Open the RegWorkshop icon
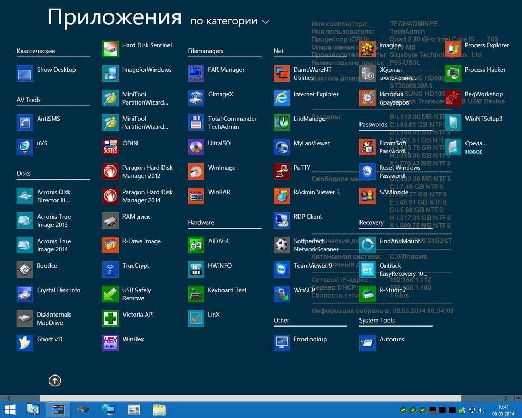 coord(453,98)
